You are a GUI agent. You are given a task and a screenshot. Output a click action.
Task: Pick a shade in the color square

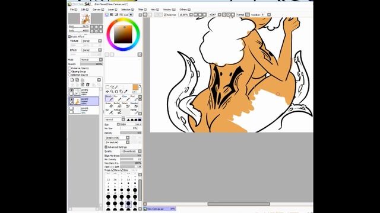[x=123, y=34]
